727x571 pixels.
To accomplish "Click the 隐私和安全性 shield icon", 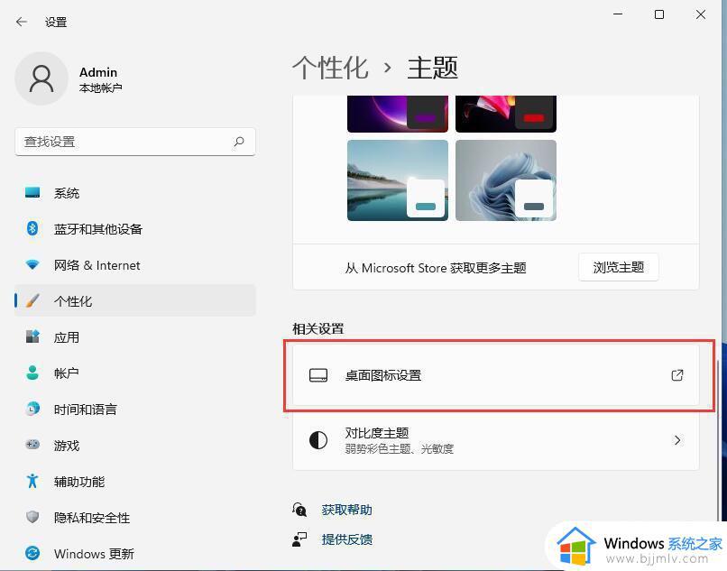I will coord(32,517).
